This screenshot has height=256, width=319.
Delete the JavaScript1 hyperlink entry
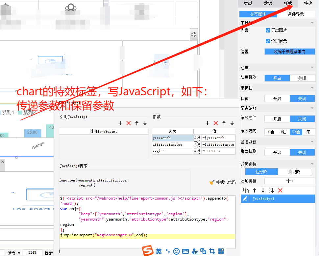point(280,190)
